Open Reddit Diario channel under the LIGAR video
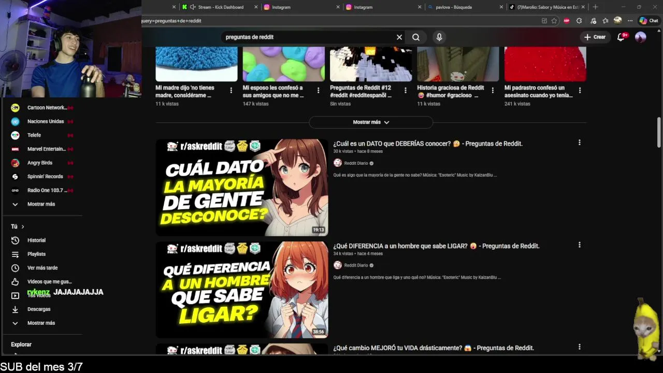This screenshot has width=663, height=373. [x=356, y=265]
